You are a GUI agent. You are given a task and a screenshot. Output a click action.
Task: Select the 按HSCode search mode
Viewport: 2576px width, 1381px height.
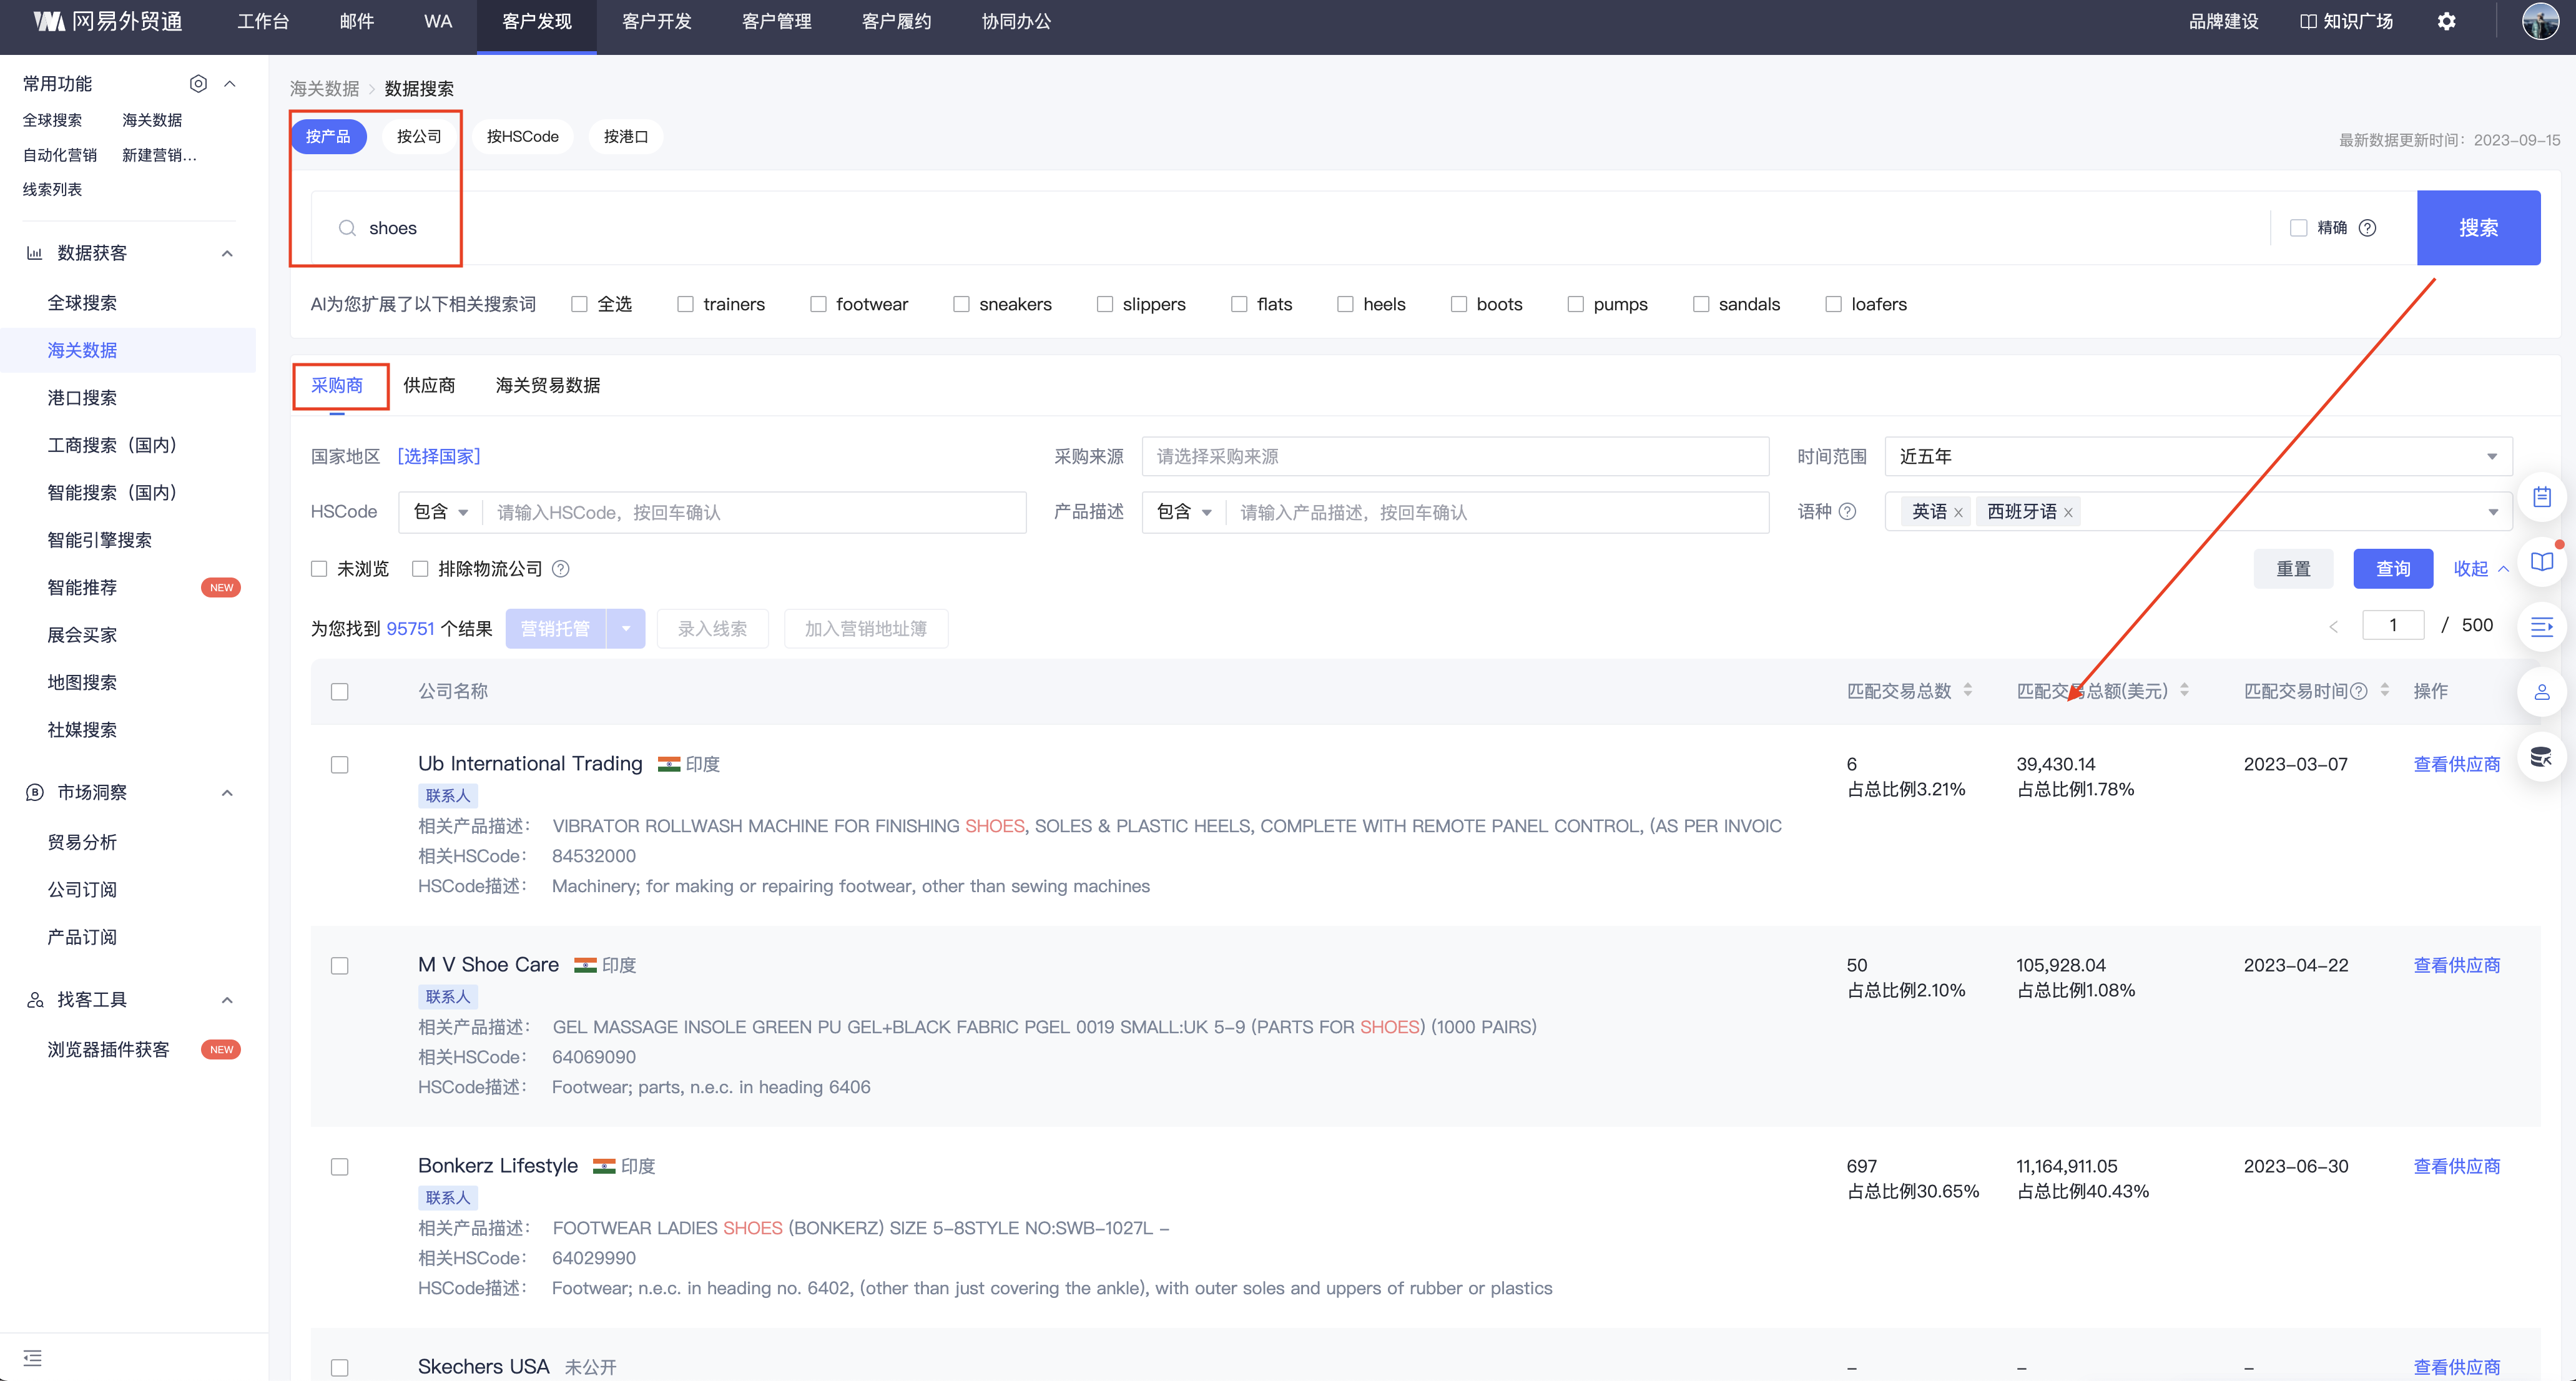[522, 136]
